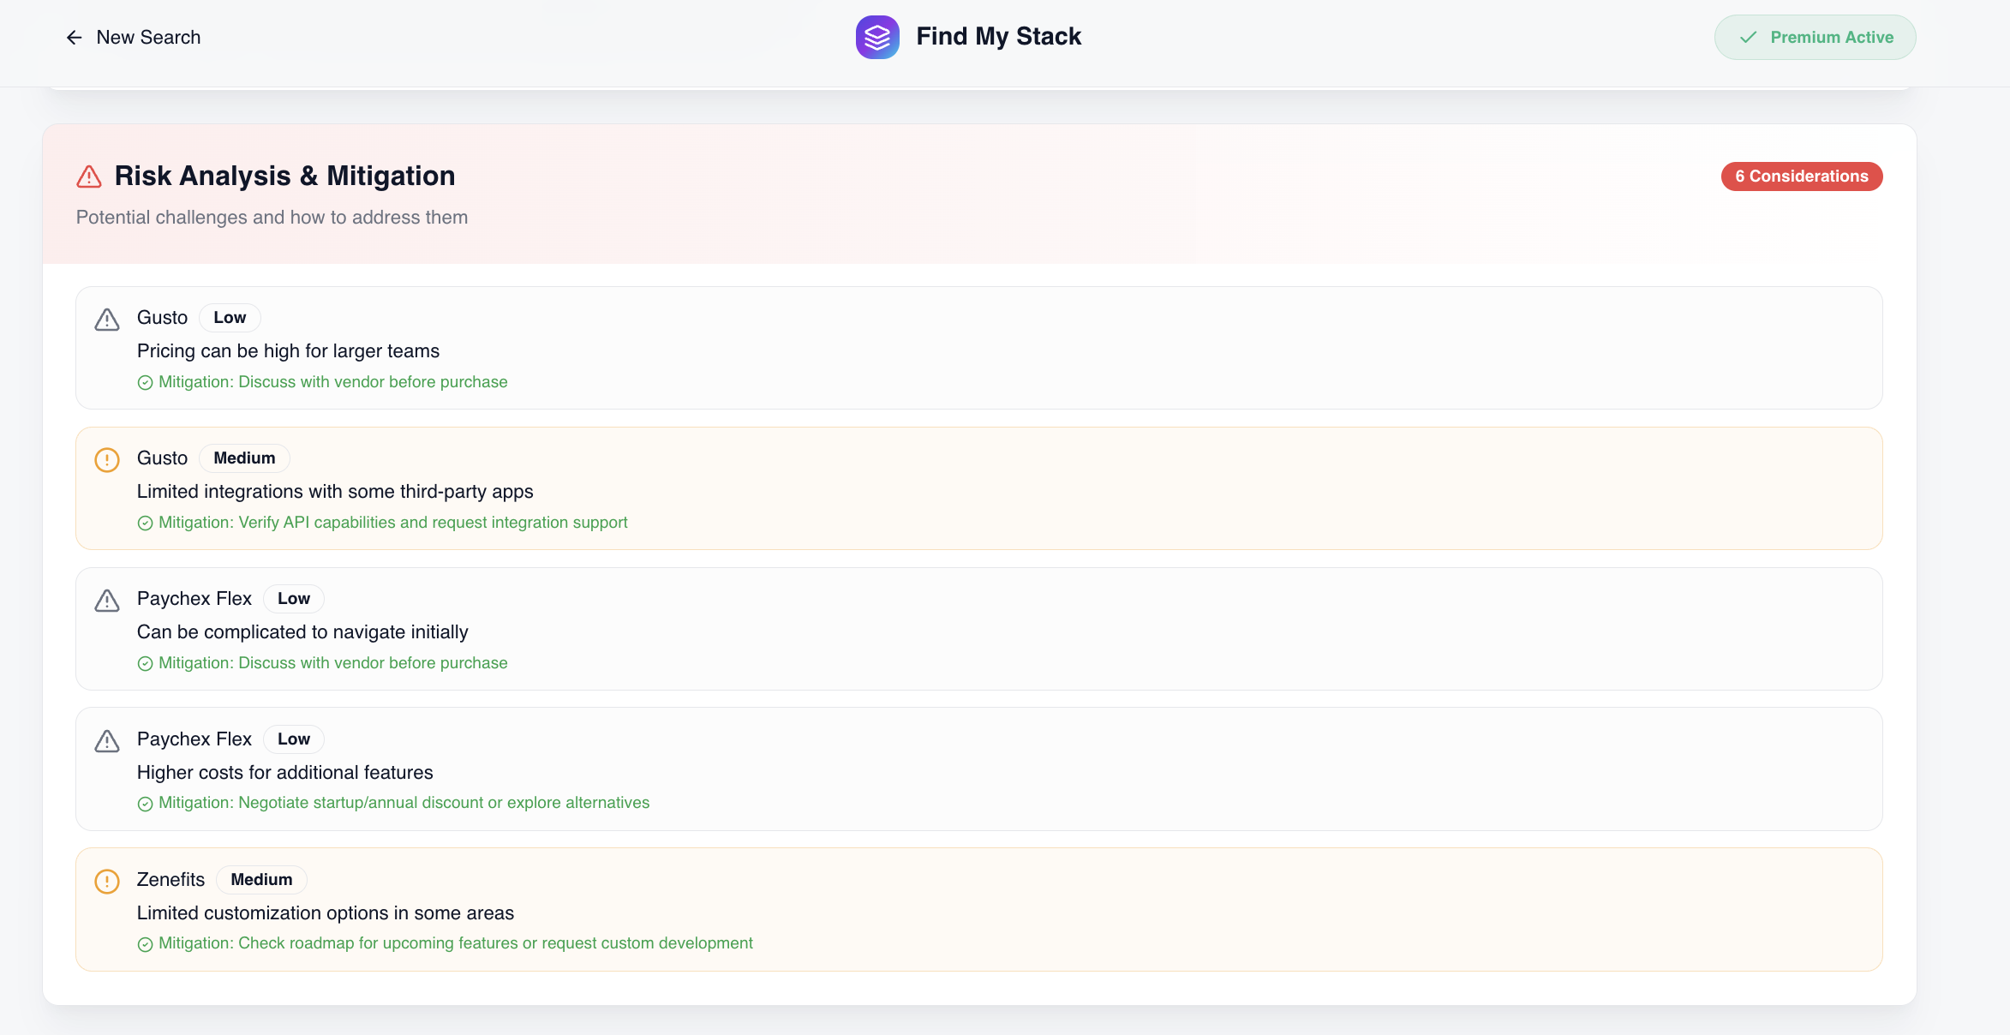The height and width of the screenshot is (1035, 2010).
Task: Open New Search from the top bar
Action: [148, 37]
